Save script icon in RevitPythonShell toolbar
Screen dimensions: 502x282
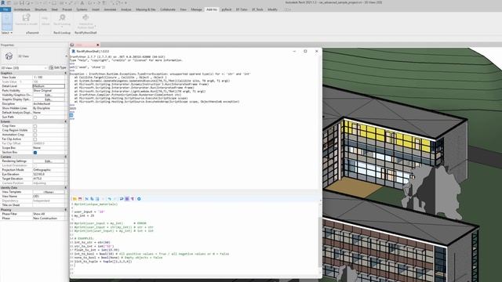point(80,199)
